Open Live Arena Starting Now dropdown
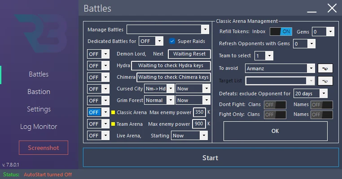342x179 pixels. pyautogui.click(x=189, y=136)
